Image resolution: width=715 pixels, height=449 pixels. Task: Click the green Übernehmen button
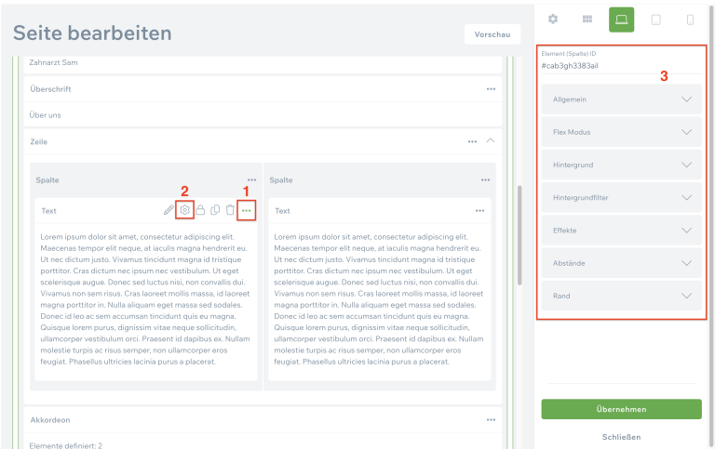pos(621,409)
